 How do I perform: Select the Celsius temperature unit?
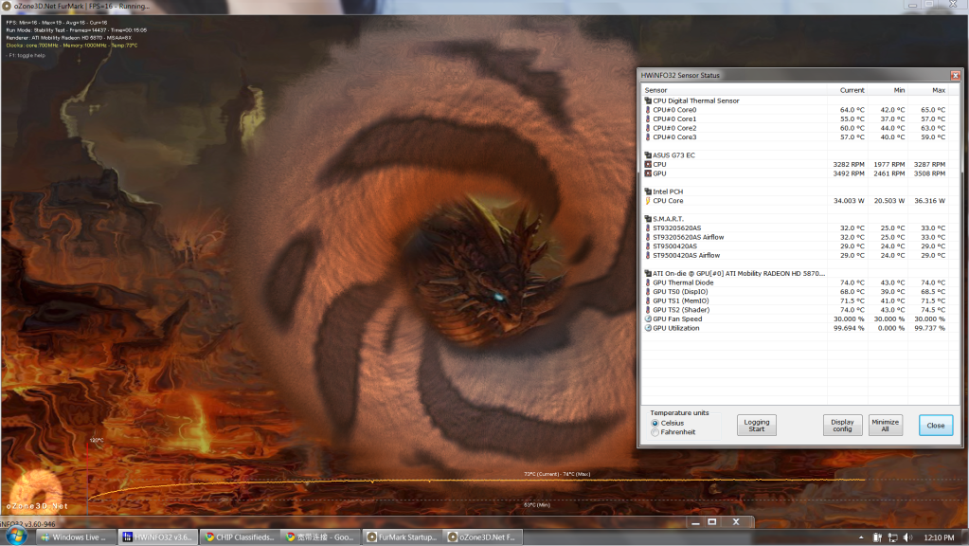[655, 423]
